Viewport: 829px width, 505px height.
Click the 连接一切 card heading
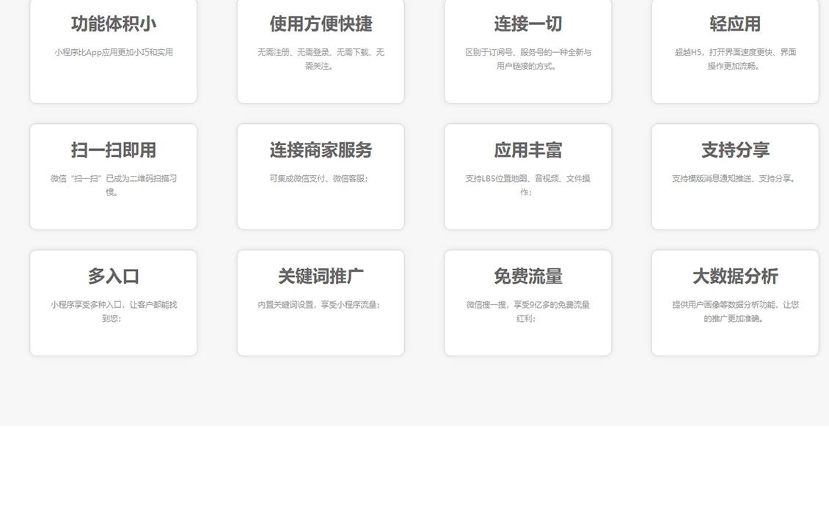click(x=527, y=23)
